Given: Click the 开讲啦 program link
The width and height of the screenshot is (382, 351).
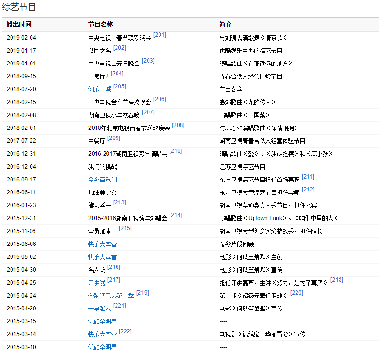Looking at the screenshot, I should (96, 283).
